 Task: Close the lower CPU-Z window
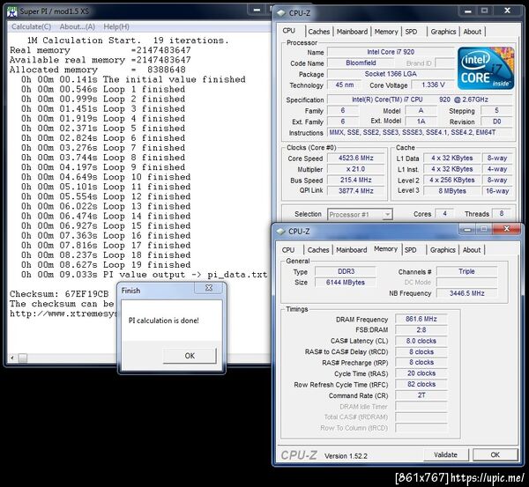tap(506, 229)
